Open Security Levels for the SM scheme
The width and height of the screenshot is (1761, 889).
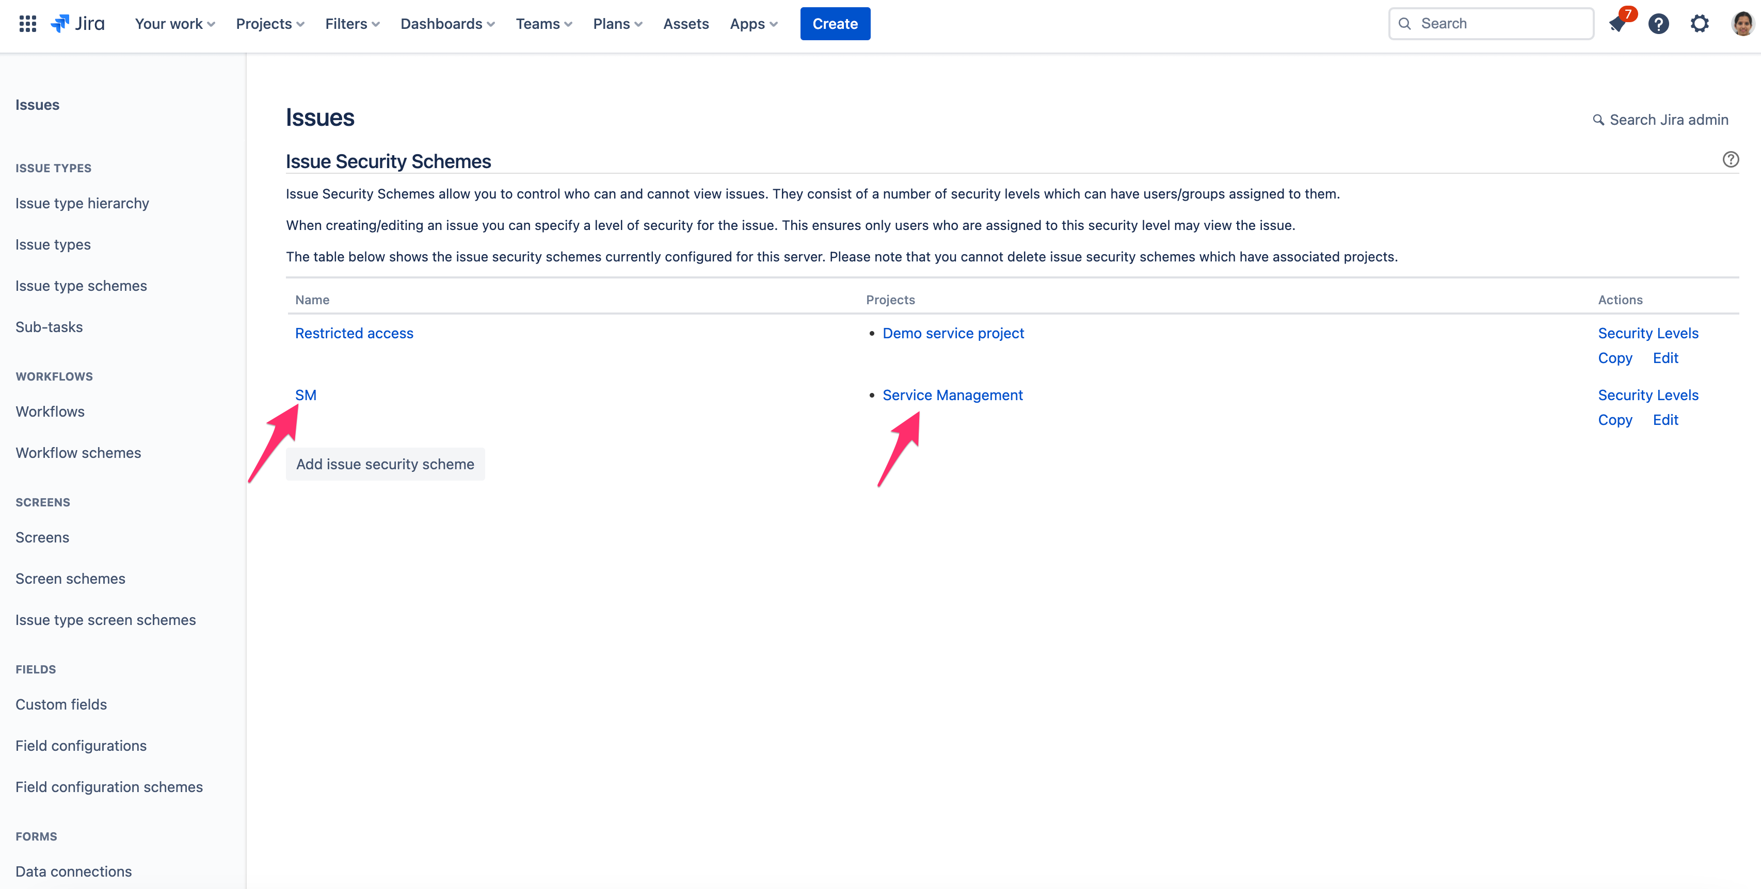click(1647, 396)
